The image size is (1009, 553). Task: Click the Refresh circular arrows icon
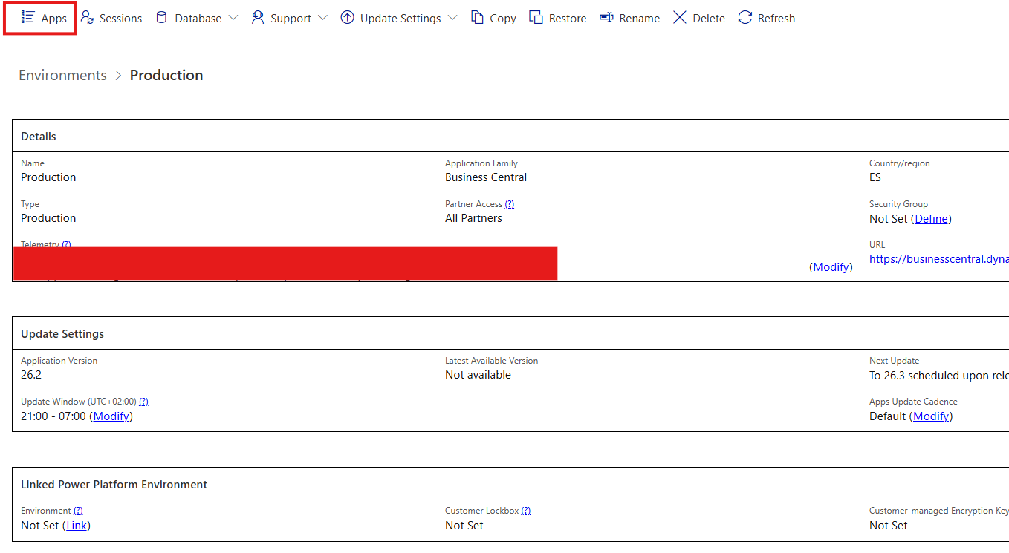(x=745, y=17)
